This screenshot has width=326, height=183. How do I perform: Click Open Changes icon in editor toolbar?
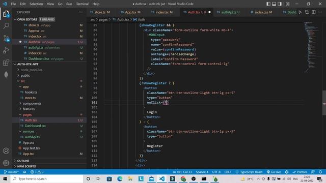click(307, 12)
